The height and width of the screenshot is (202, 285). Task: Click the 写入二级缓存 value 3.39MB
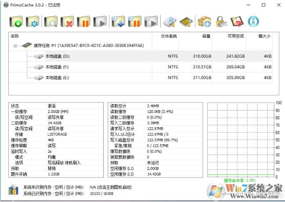153,123
